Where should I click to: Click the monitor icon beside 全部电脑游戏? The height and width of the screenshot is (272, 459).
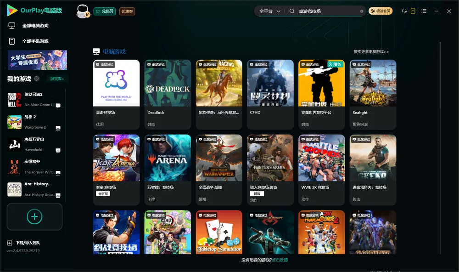[12, 26]
